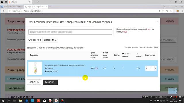Close the outer Яндекс tab
This screenshot has width=184, height=103.
point(30,2)
